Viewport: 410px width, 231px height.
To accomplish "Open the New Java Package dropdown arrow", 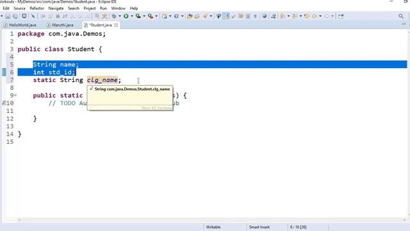I will click(170, 16).
